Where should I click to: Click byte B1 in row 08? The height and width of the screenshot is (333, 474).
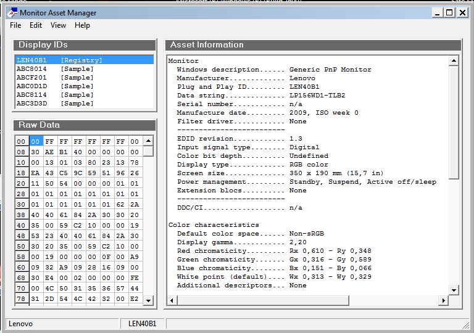tap(64, 152)
